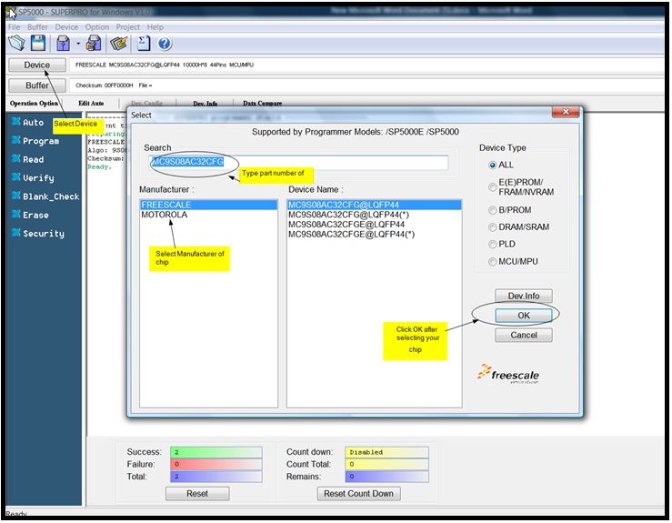The width and height of the screenshot is (672, 523).
Task: Open the dropdown arrow beside the device toolbar icon
Action: (x=78, y=44)
